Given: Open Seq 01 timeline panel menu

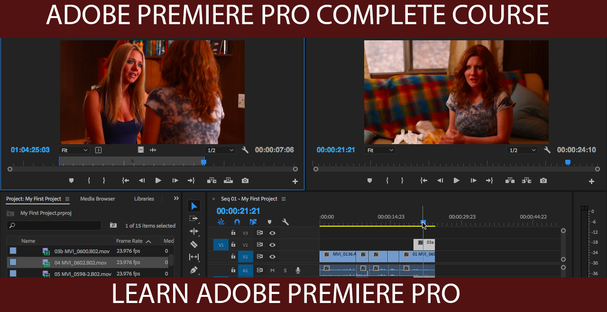Looking at the screenshot, I should tap(284, 199).
